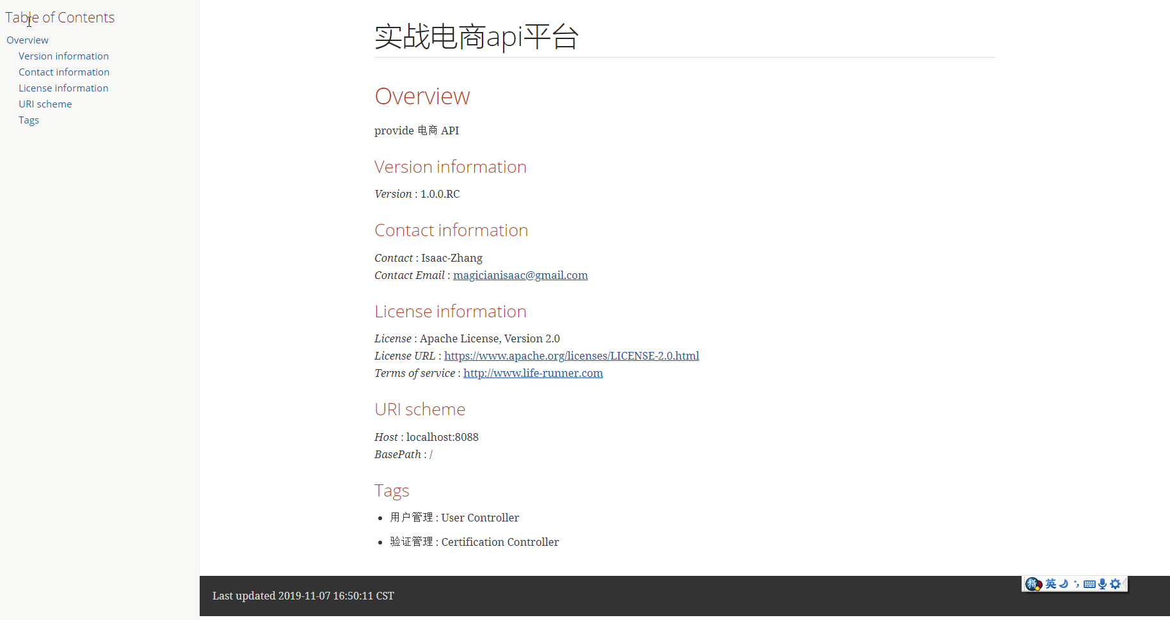Image resolution: width=1170 pixels, height=620 pixels.
Task: Click the 用户管理 User Controller tag entry
Action: click(454, 518)
